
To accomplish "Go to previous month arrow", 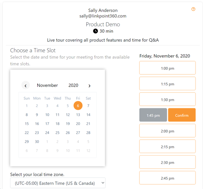I will (26, 85).
